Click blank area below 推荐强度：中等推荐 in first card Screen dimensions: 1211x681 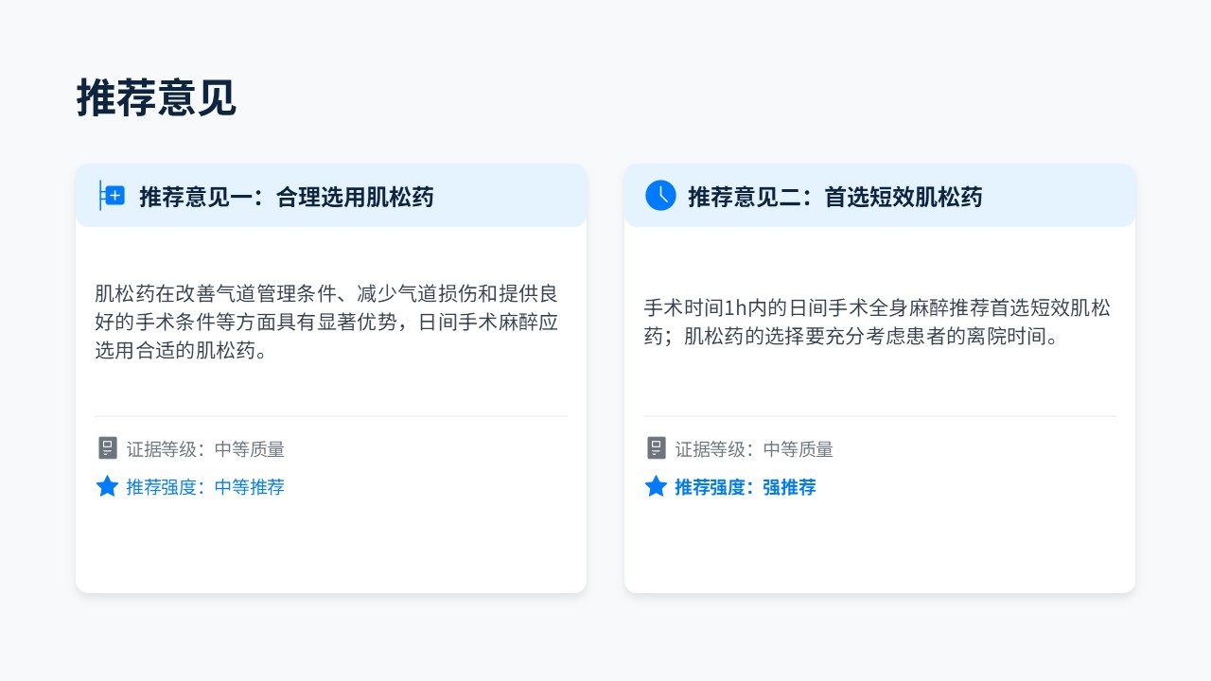coord(331,549)
